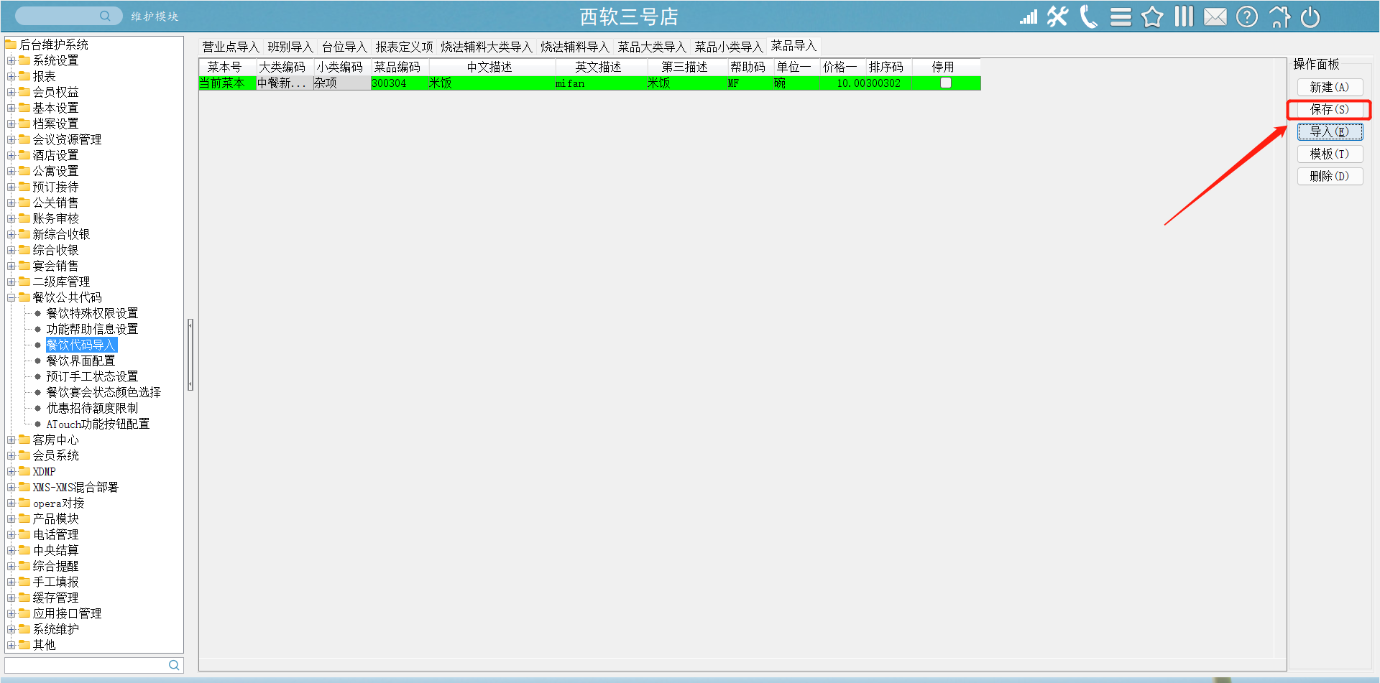The width and height of the screenshot is (1380, 683).
Task: Click the power exit icon
Action: click(1310, 17)
